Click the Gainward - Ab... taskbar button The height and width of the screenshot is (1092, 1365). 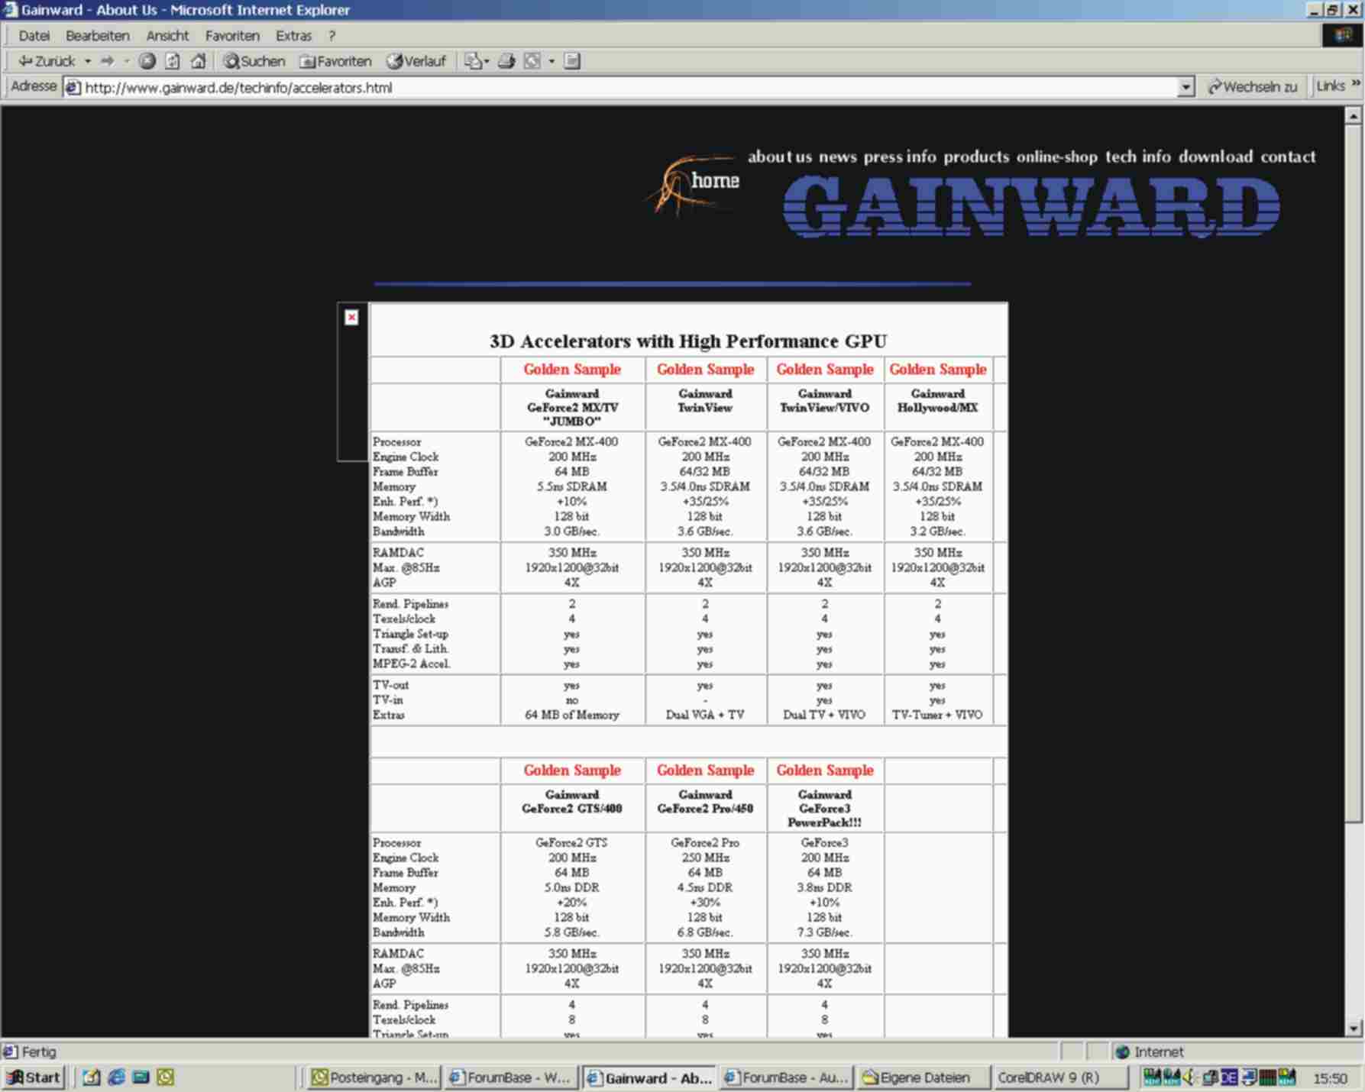coord(649,1077)
